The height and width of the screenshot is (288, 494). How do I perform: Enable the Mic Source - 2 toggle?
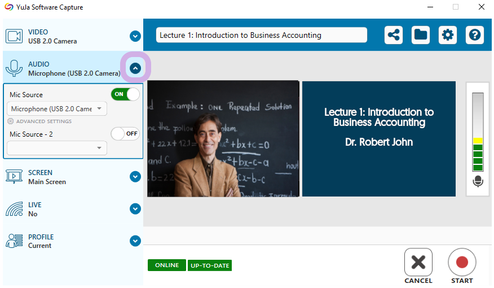click(125, 134)
